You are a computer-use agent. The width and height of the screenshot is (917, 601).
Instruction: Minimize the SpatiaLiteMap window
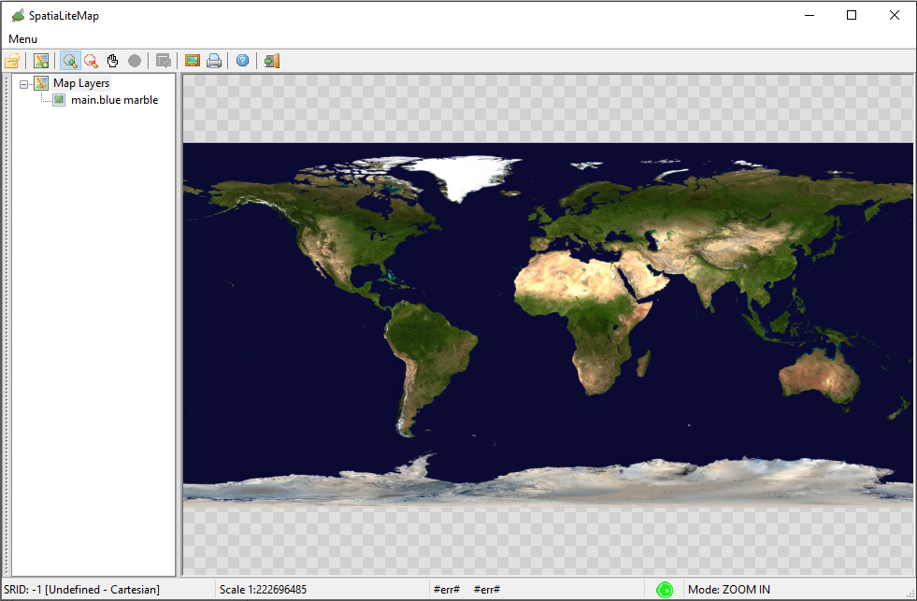(x=810, y=15)
